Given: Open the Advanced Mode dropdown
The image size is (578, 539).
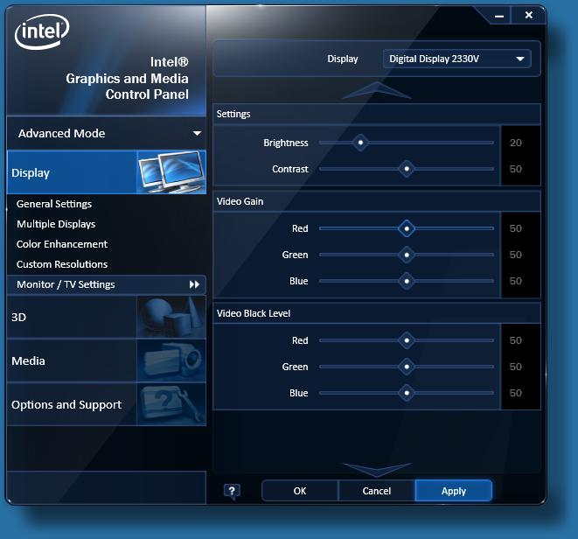Looking at the screenshot, I should 106,133.
